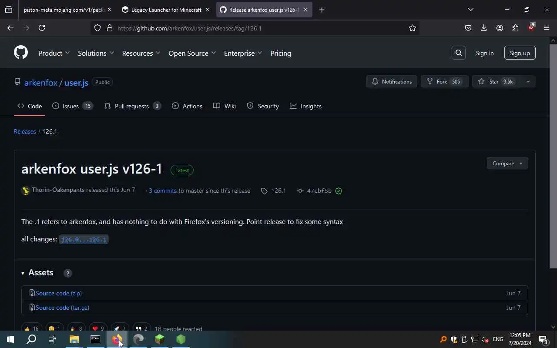557x348 pixels.
Task: Switch to the Actions tab
Action: (x=187, y=106)
